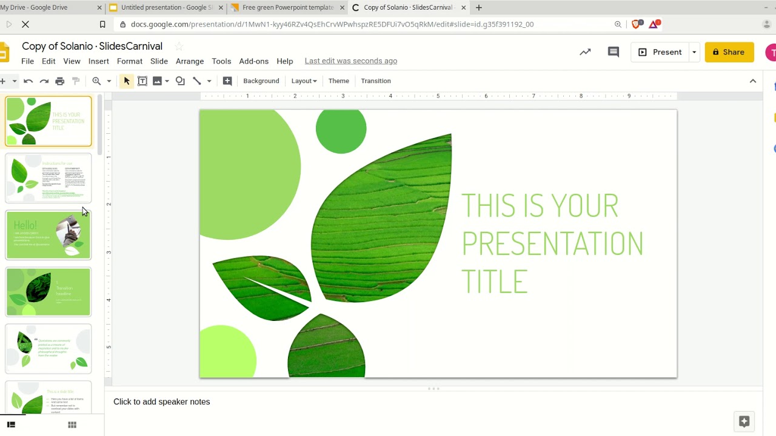Select the Paint format tool
The width and height of the screenshot is (776, 436).
tap(76, 81)
